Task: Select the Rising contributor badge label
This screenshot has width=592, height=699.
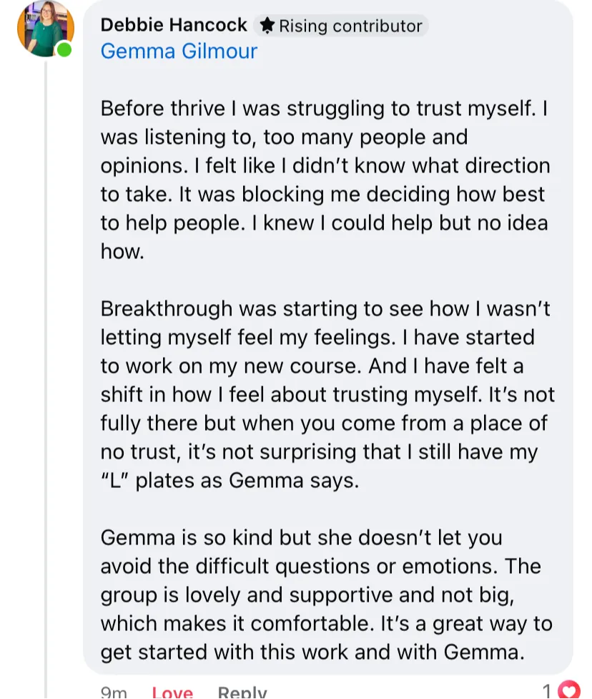Action: (x=350, y=26)
